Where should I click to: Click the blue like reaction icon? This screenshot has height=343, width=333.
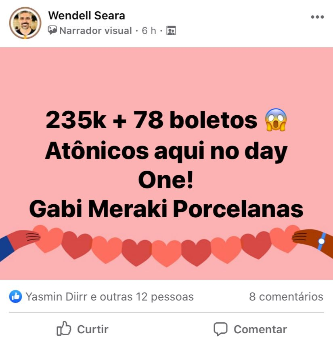tap(15, 296)
